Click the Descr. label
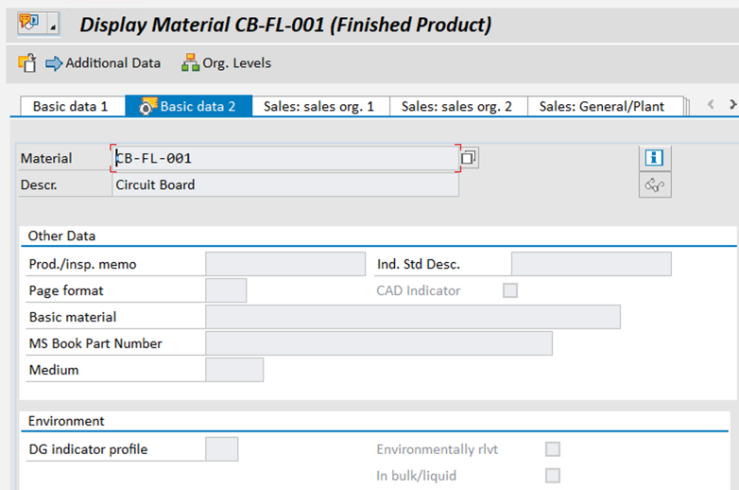This screenshot has width=739, height=490. [x=39, y=184]
